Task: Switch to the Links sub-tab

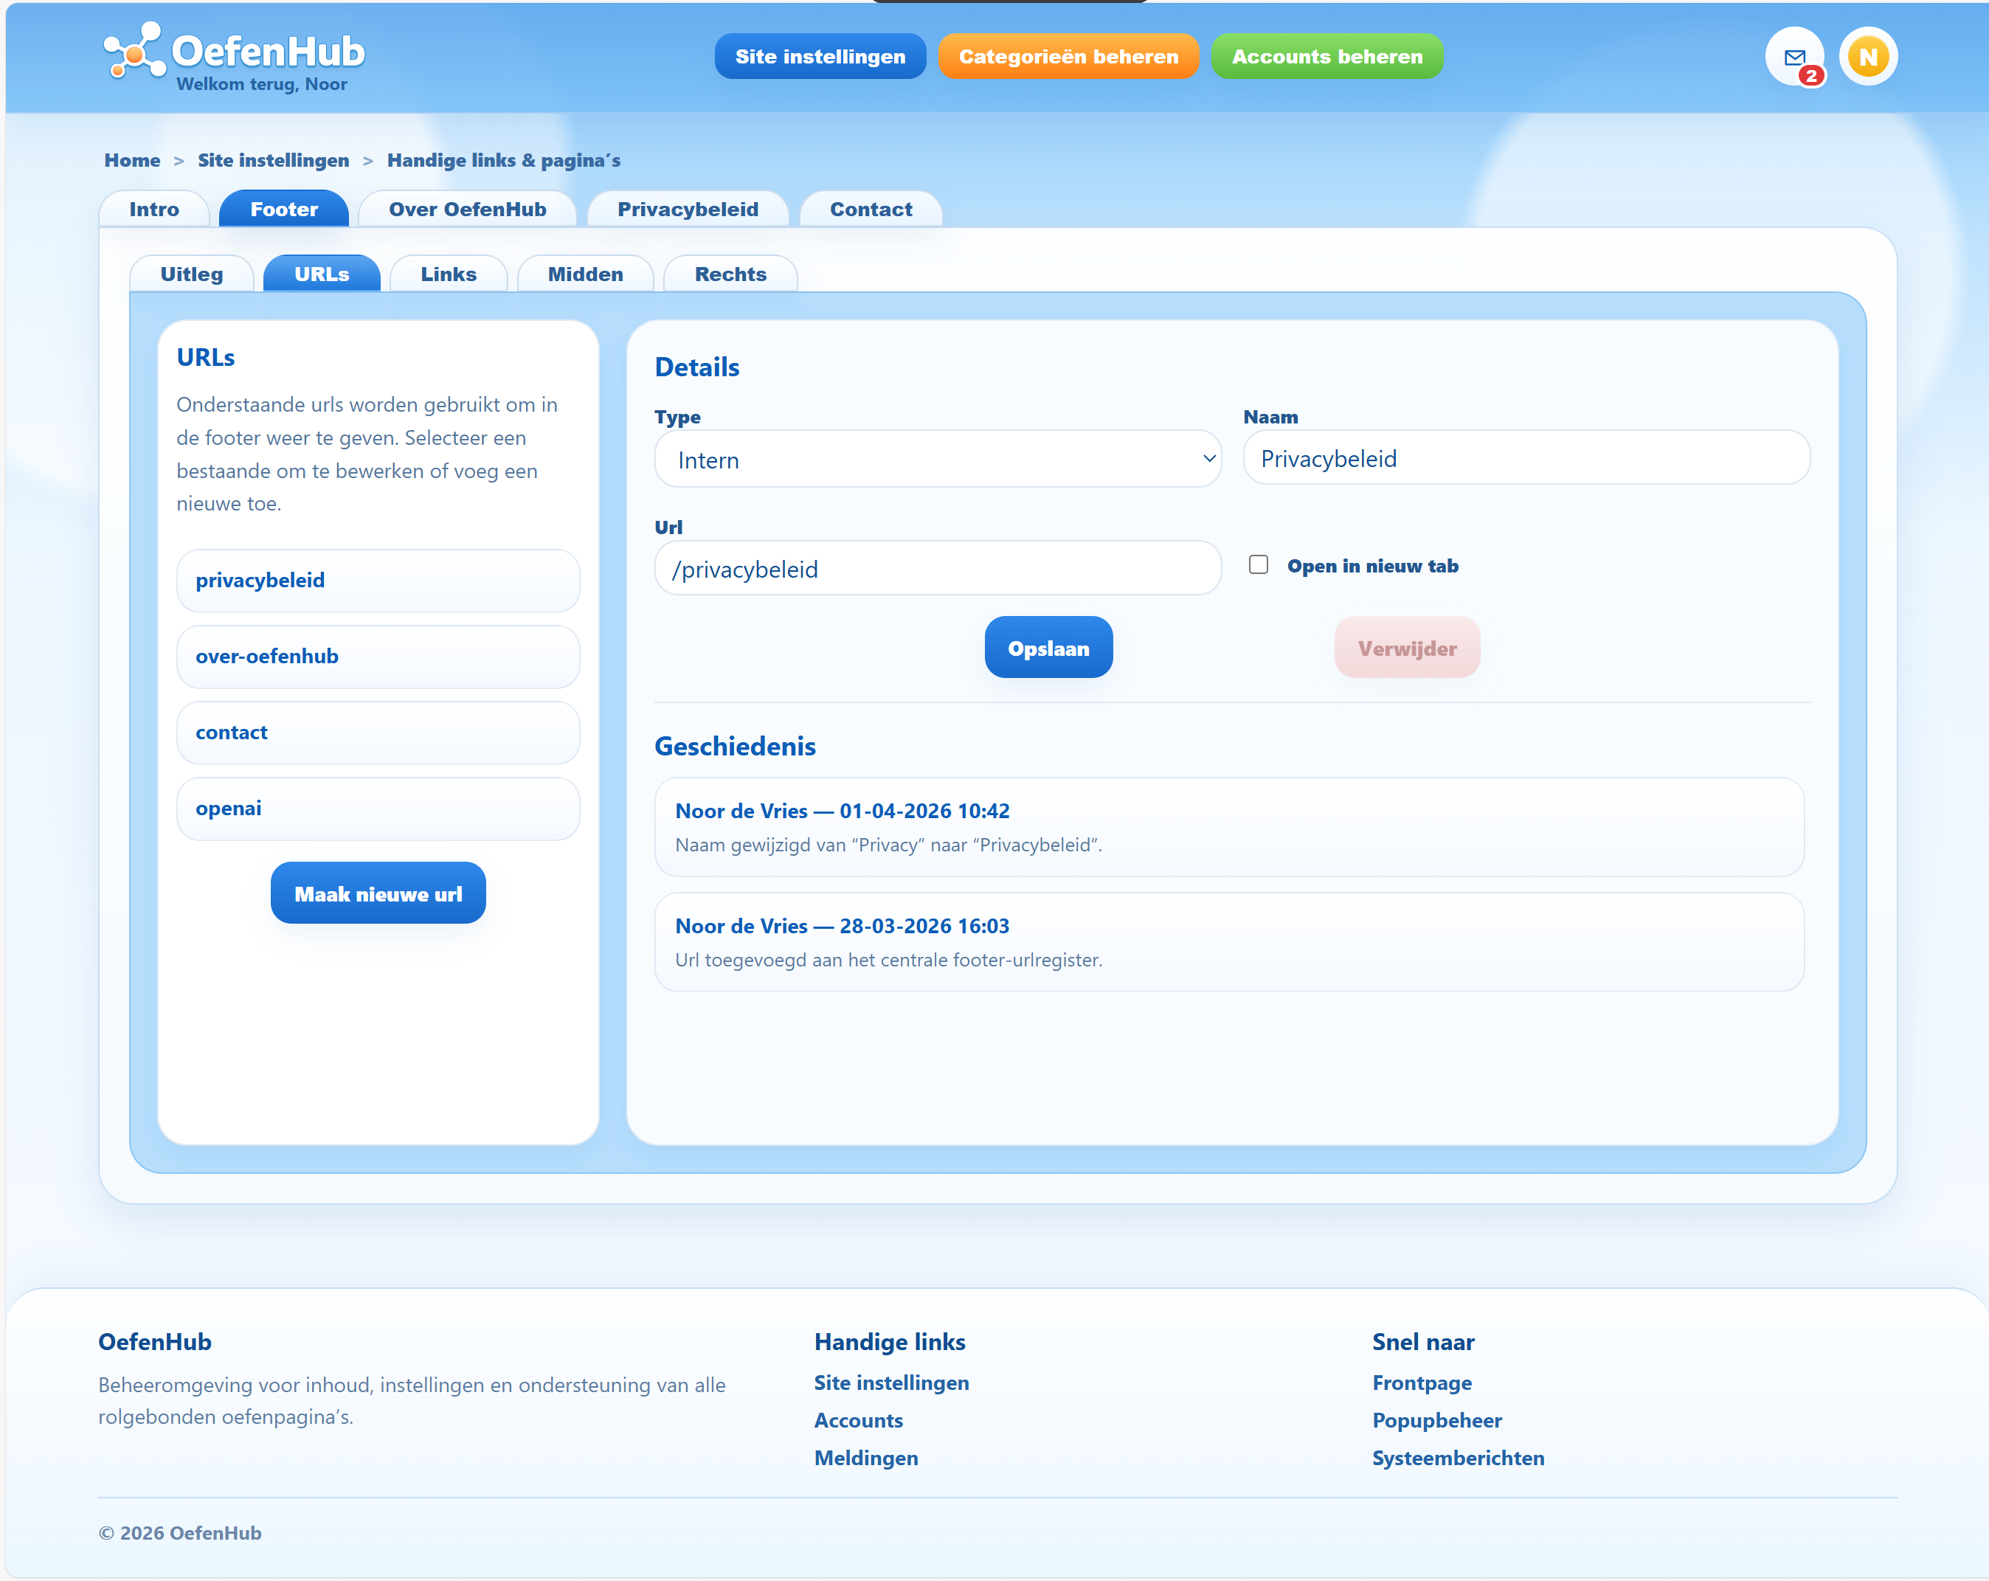Action: click(x=449, y=274)
